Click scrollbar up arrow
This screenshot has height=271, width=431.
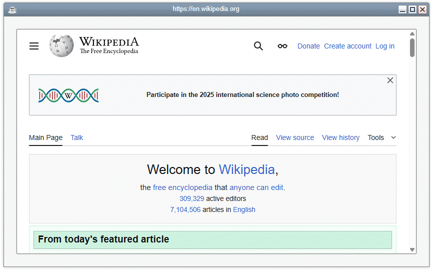(x=412, y=34)
